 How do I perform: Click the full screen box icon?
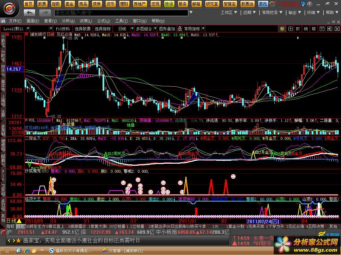click(337, 29)
